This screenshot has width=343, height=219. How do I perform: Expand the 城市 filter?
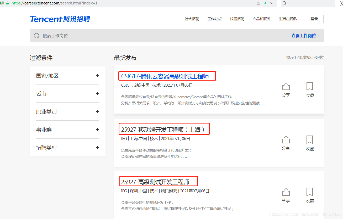pyautogui.click(x=98, y=93)
